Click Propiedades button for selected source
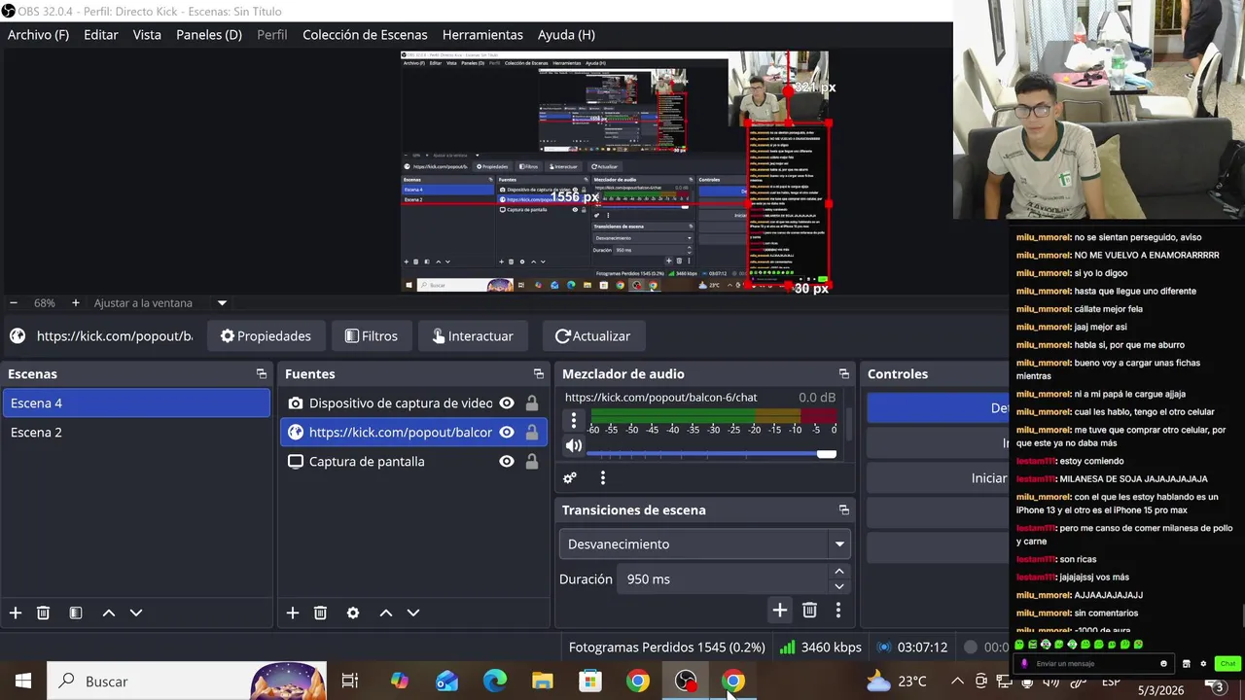Image resolution: width=1245 pixels, height=700 pixels. [x=266, y=335]
